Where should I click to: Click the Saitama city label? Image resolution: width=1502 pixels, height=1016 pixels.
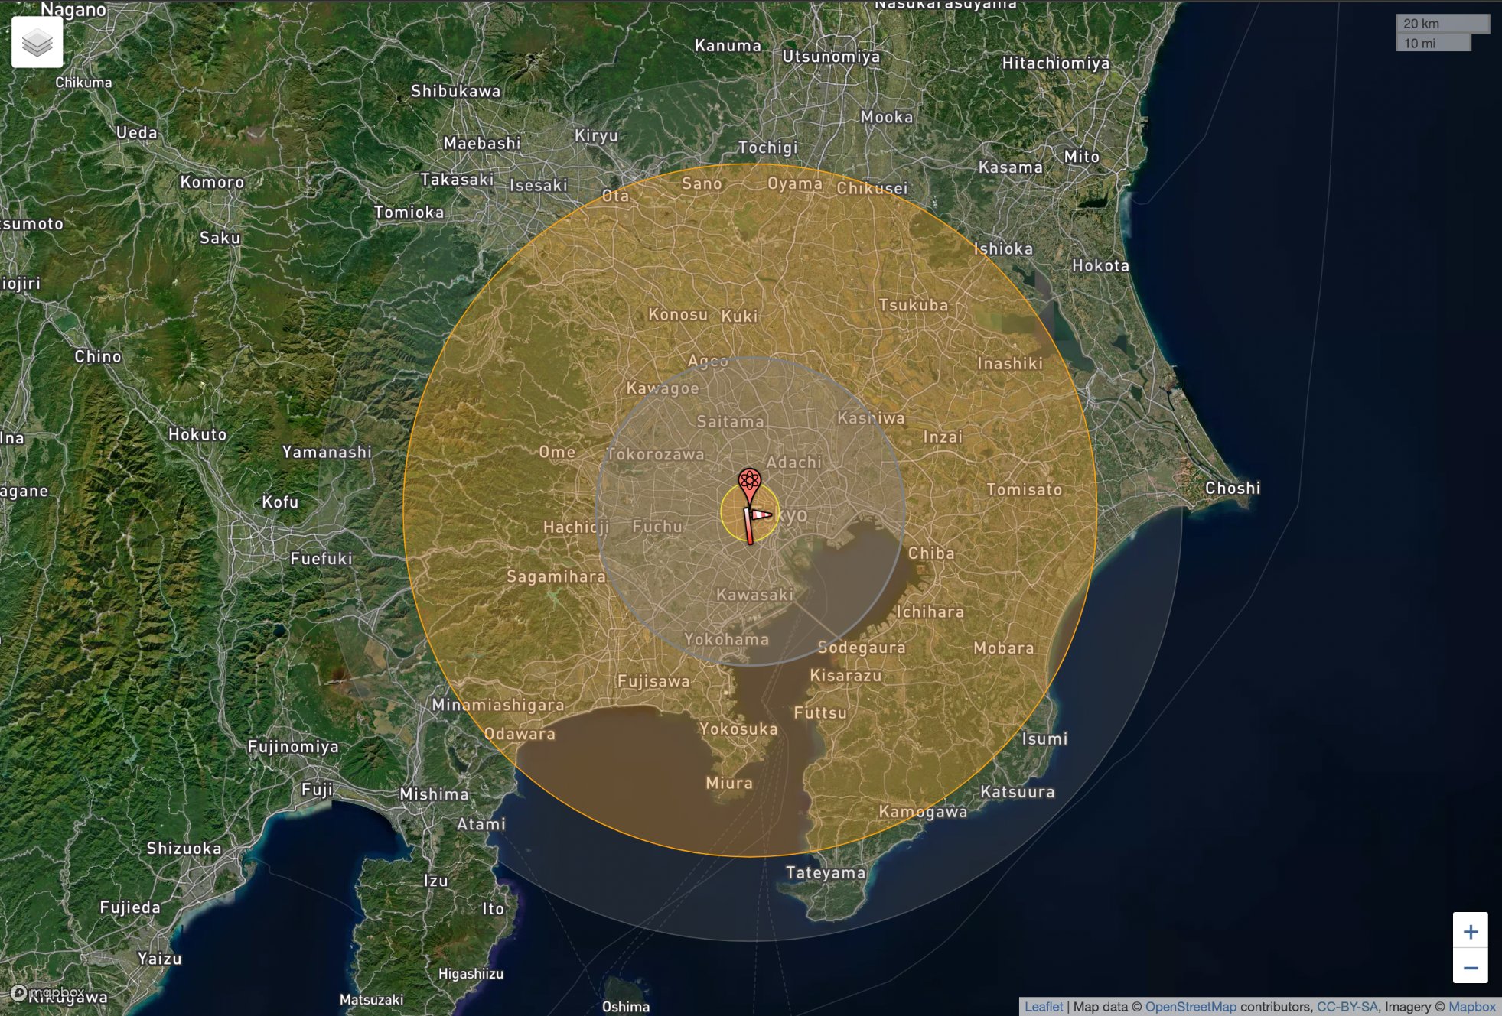click(730, 421)
